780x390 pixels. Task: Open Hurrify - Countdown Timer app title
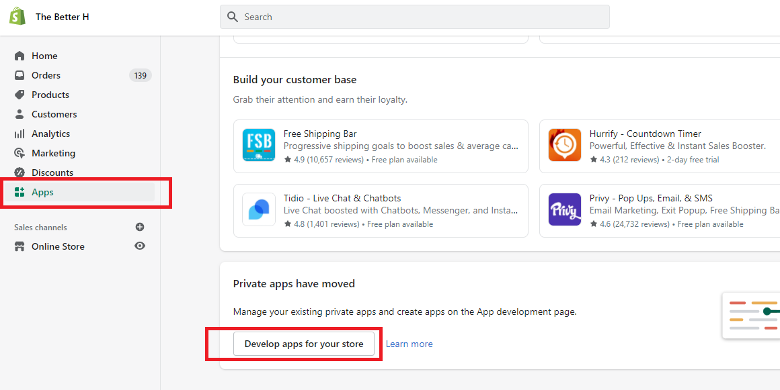click(x=646, y=134)
